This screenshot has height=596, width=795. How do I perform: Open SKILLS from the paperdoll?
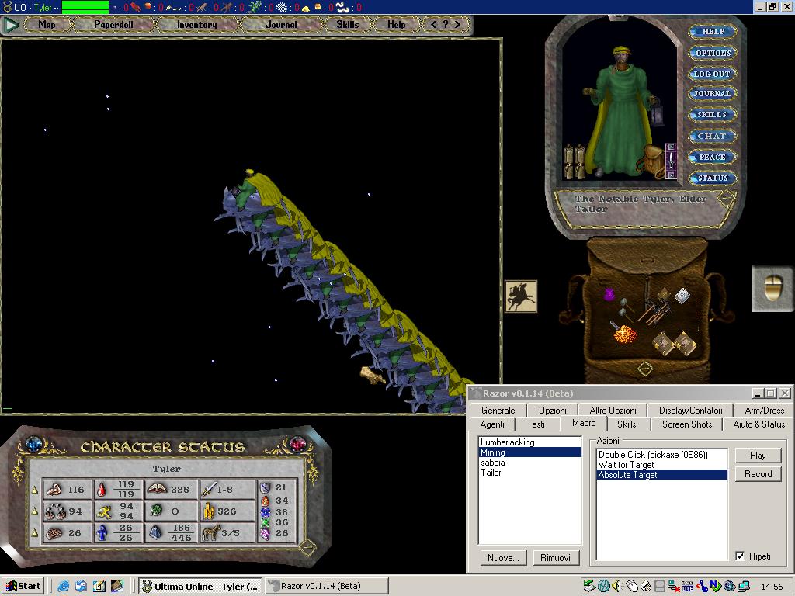click(x=713, y=115)
